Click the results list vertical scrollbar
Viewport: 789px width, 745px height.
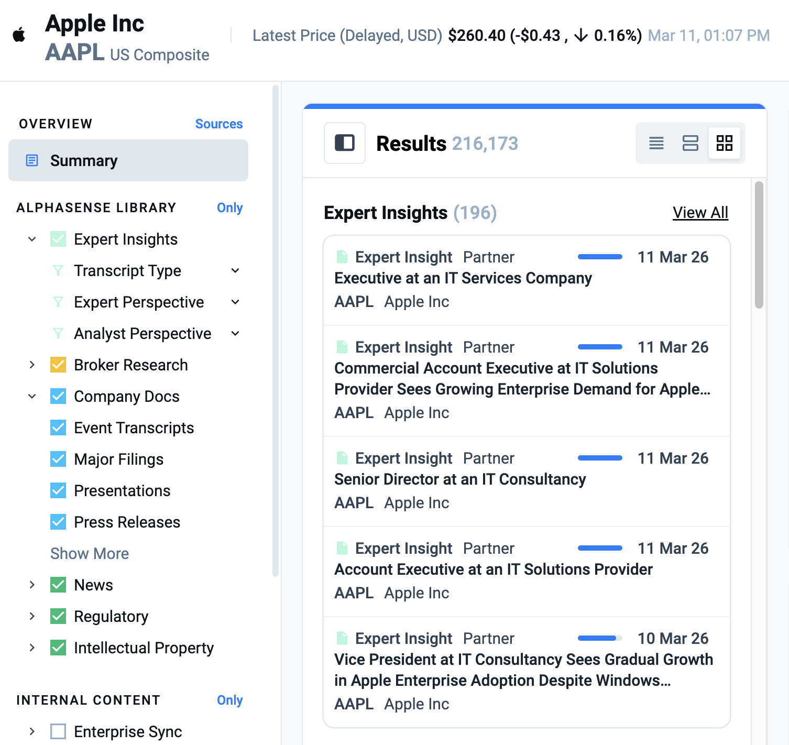click(x=759, y=245)
